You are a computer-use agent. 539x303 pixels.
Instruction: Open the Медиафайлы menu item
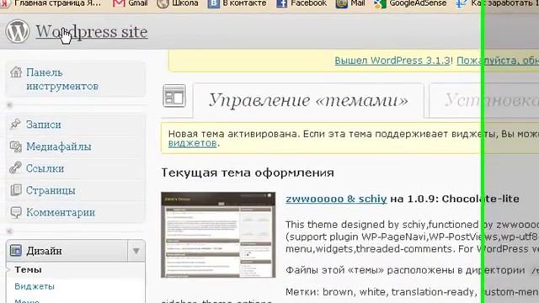click(x=59, y=146)
